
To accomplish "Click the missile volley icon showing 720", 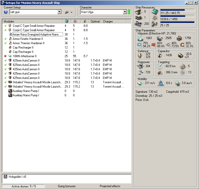I will [140, 72].
